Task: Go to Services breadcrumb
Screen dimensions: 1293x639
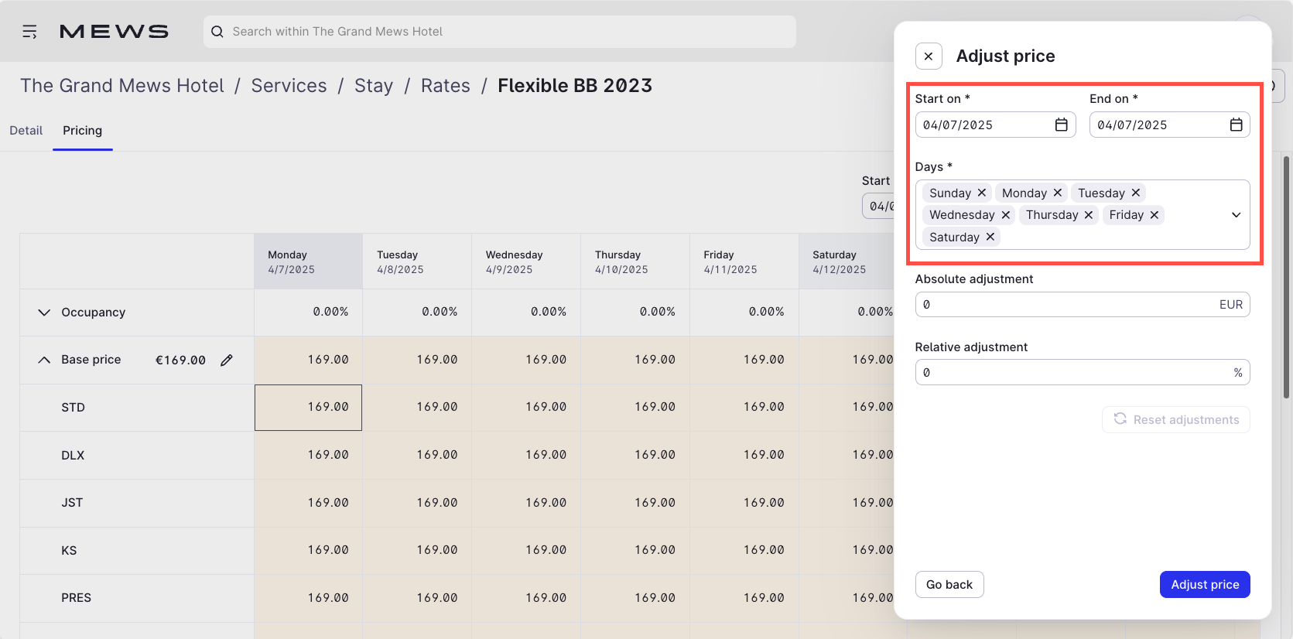Action: [x=289, y=86]
